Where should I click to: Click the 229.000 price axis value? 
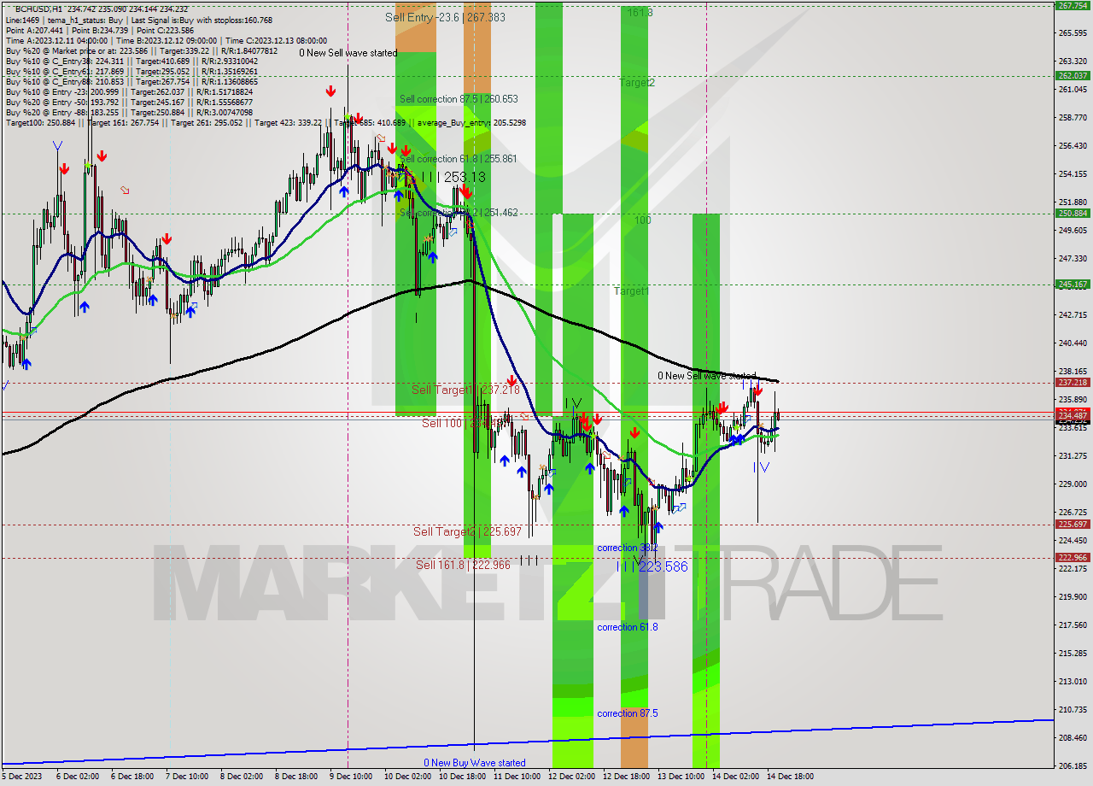[x=1072, y=484]
